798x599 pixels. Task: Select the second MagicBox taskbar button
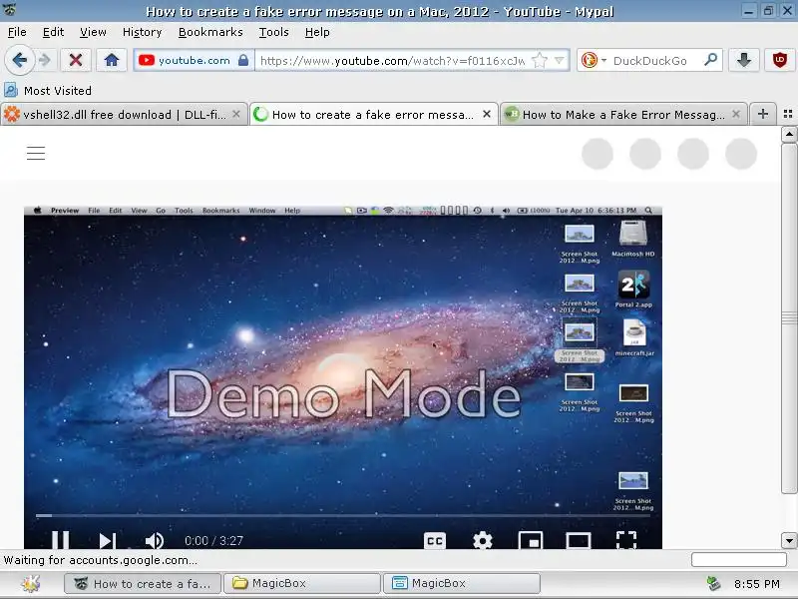[x=462, y=584]
